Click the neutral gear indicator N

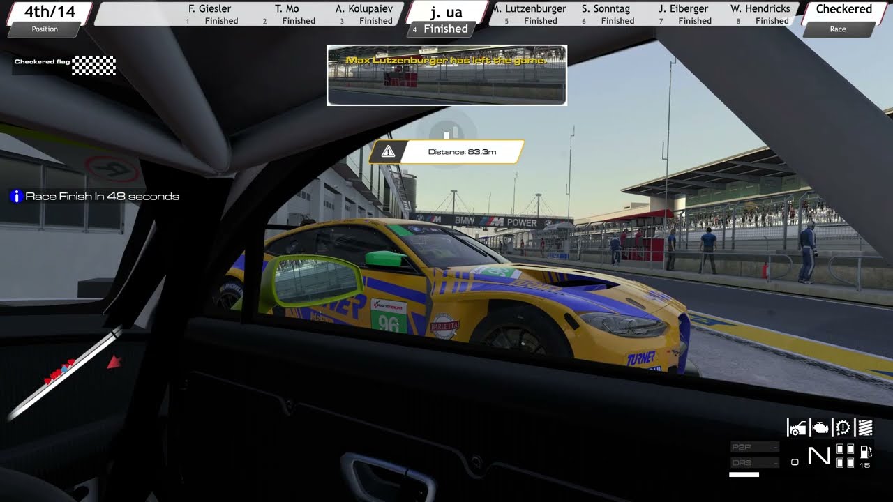tap(819, 457)
